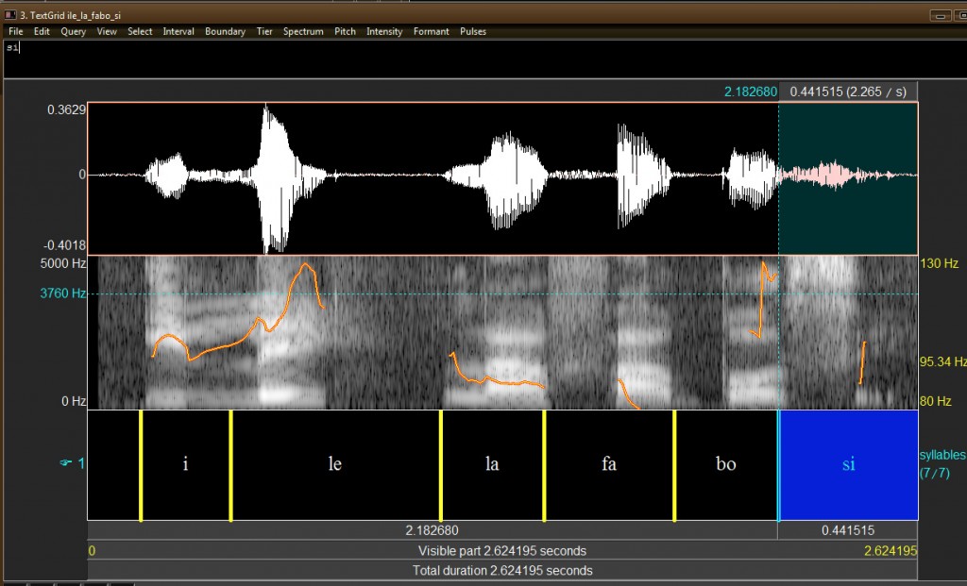Click the 0.441515 selection playback bar
This screenshot has height=586, width=967.
click(x=848, y=530)
